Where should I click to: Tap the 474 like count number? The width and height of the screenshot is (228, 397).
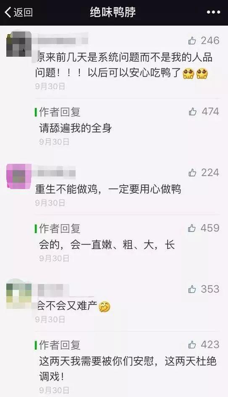click(x=210, y=111)
